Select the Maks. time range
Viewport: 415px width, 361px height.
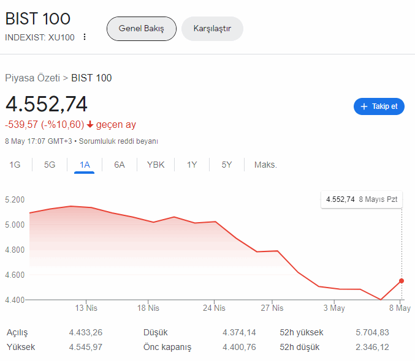[x=265, y=165]
